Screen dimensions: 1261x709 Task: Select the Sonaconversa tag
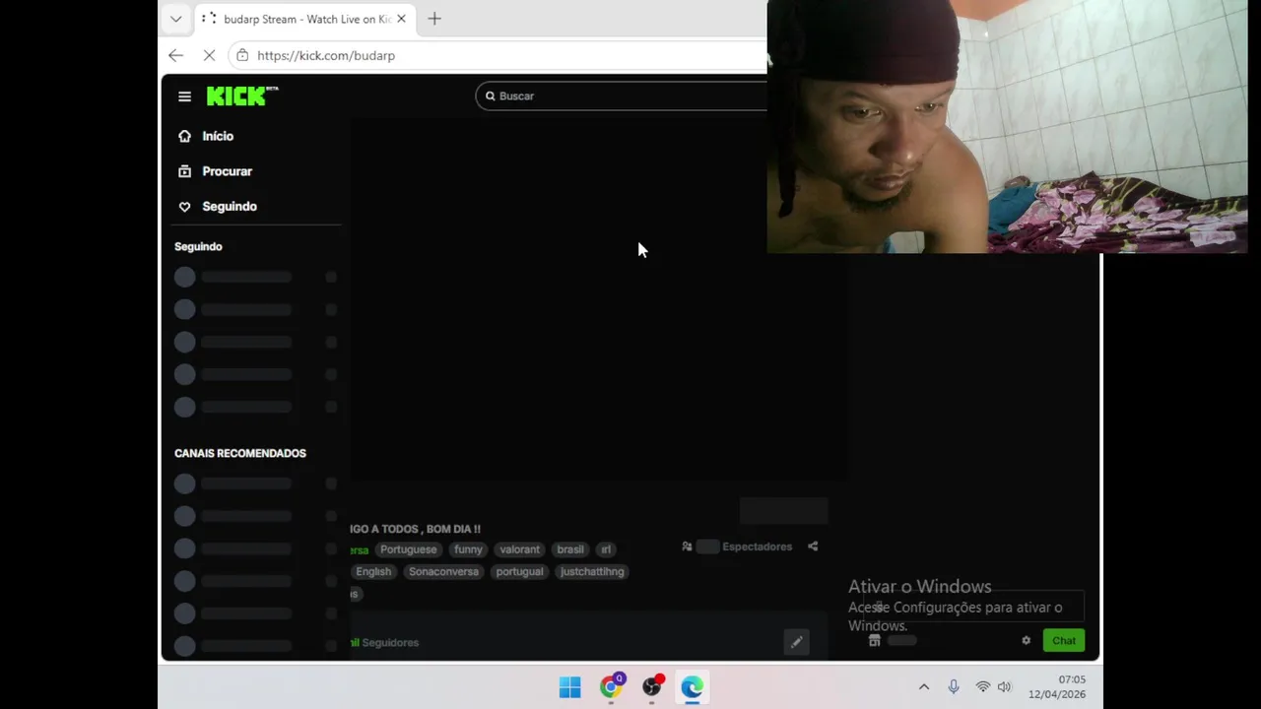443,571
